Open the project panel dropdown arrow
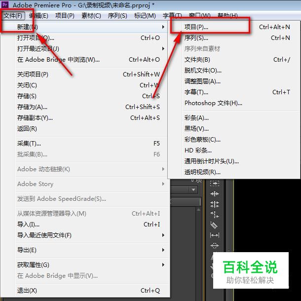This screenshot has width=301, height=301. click(193, 189)
